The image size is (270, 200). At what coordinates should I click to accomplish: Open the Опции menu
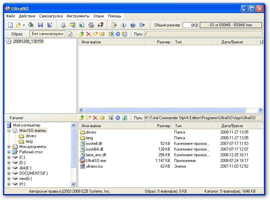(99, 16)
